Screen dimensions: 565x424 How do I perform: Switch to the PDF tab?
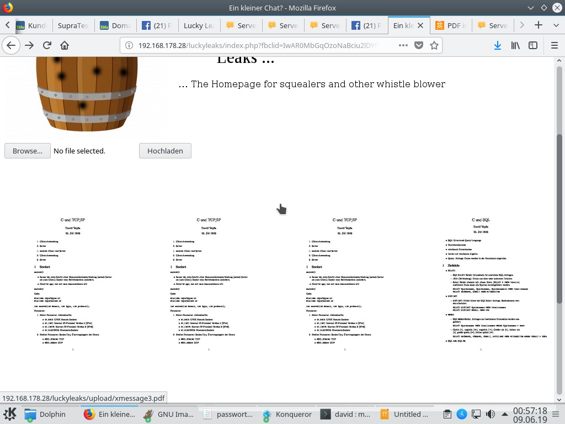click(x=451, y=25)
